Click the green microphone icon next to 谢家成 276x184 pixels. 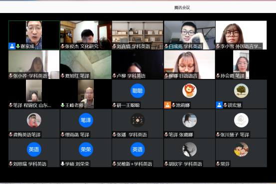tap(18, 46)
